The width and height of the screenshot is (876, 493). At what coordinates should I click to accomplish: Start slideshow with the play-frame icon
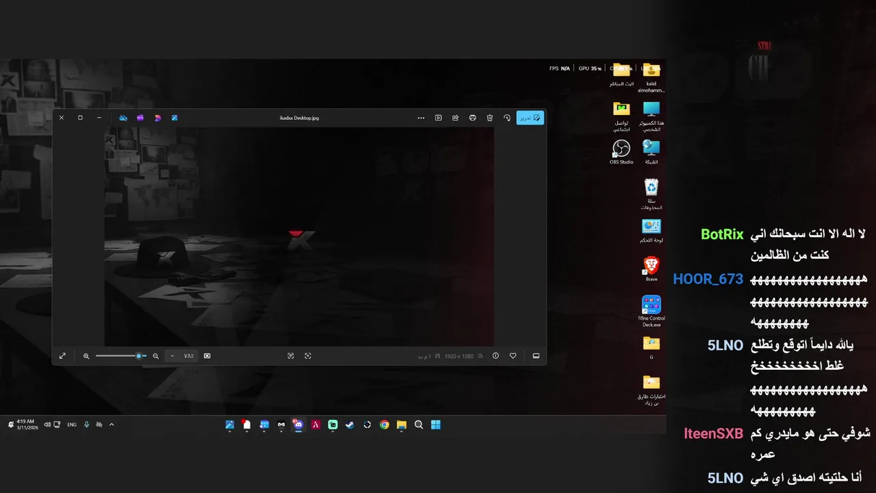pyautogui.click(x=439, y=118)
